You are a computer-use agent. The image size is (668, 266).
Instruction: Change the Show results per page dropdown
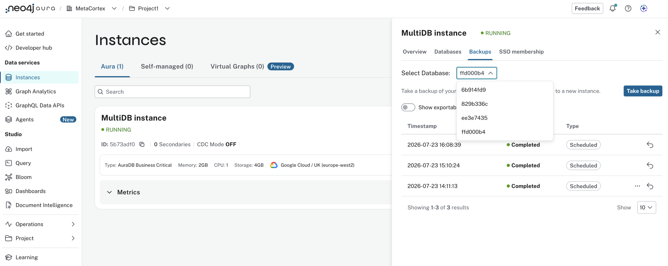[646, 208]
